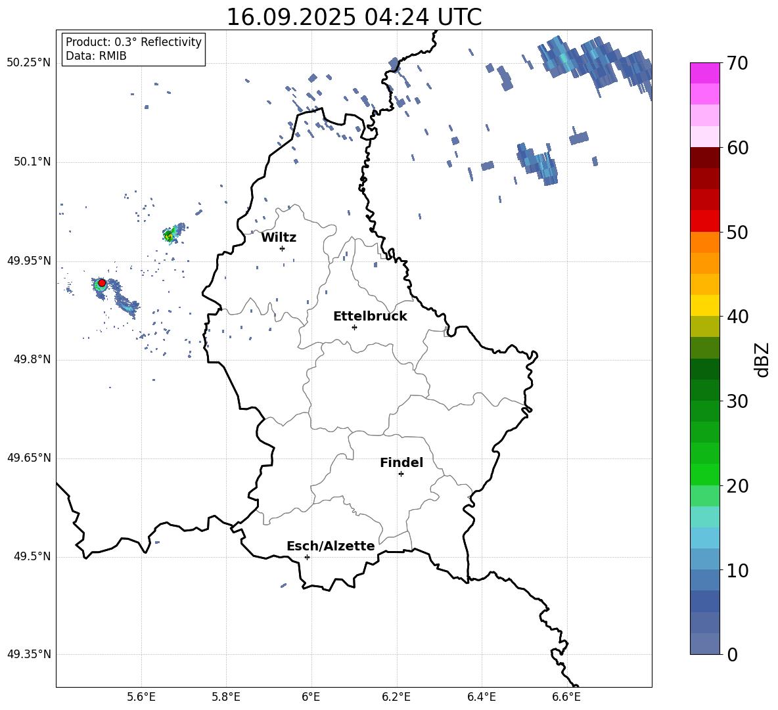Click the Findel label

coord(401,462)
